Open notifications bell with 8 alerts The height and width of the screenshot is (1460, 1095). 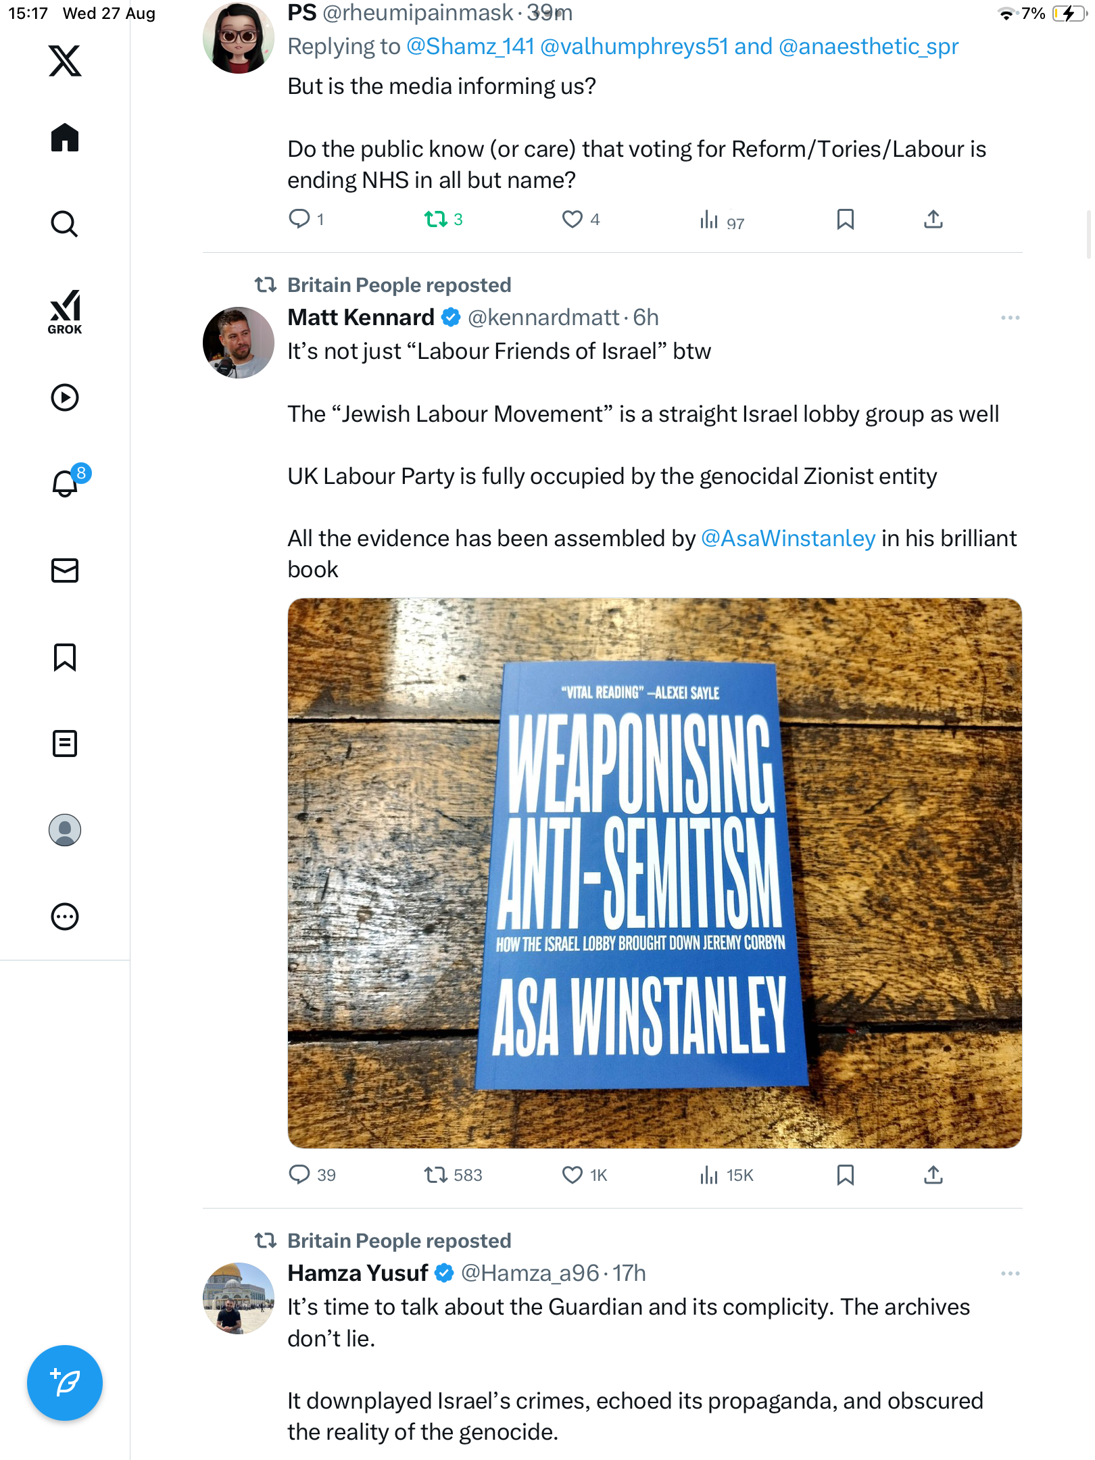tap(65, 483)
